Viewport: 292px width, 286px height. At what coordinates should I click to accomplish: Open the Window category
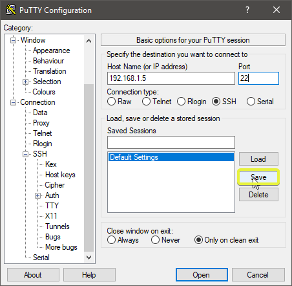(33, 40)
